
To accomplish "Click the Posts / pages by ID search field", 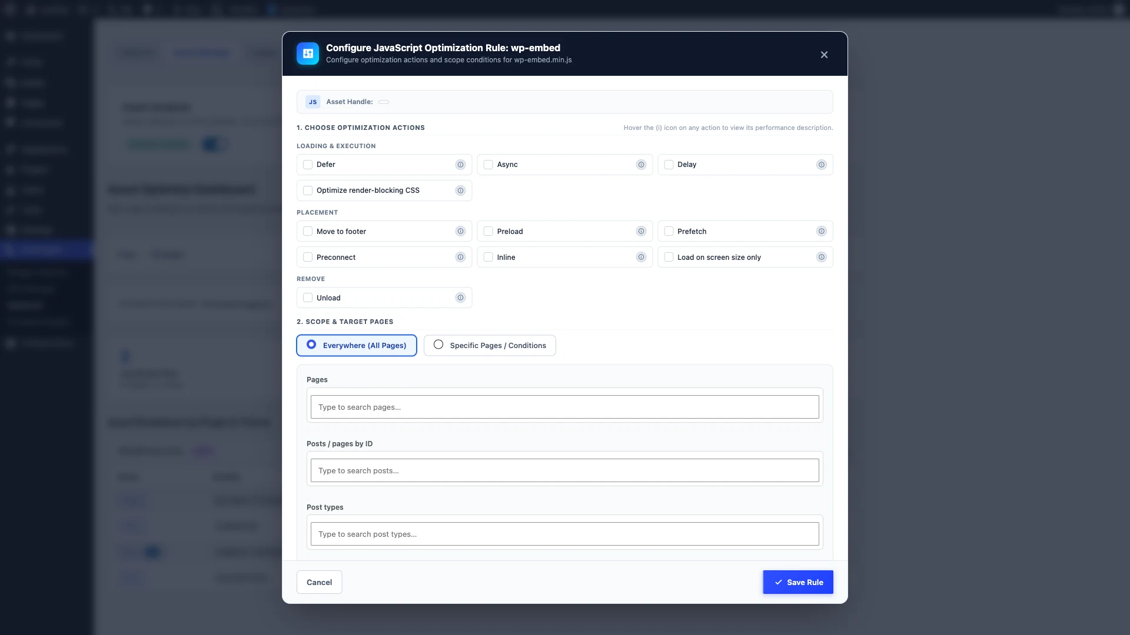I will tap(564, 470).
